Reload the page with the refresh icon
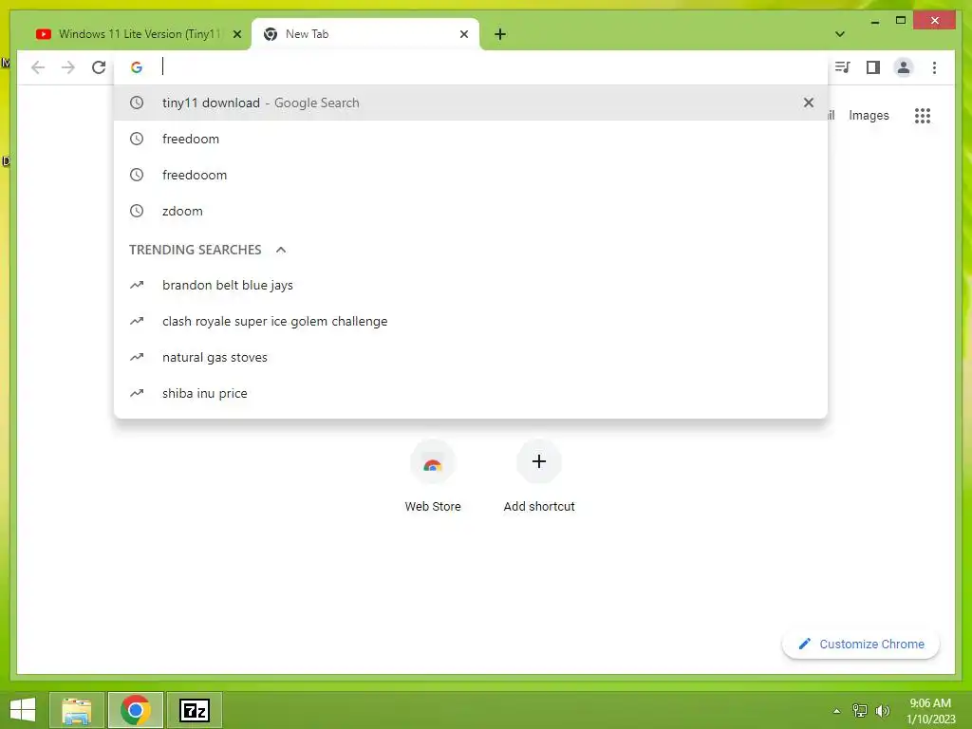 click(99, 67)
